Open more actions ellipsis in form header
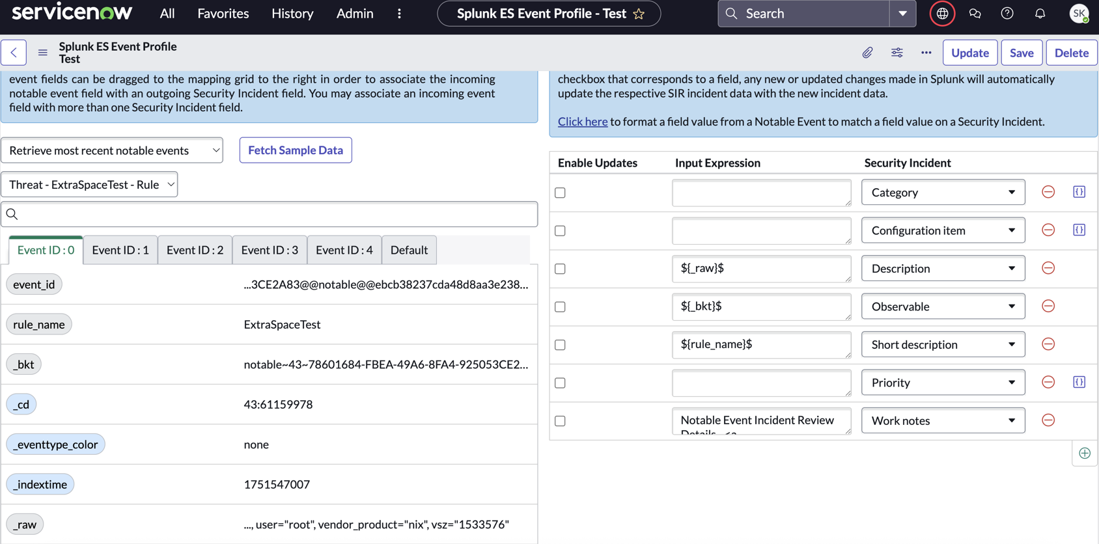This screenshot has width=1099, height=544. [x=926, y=53]
